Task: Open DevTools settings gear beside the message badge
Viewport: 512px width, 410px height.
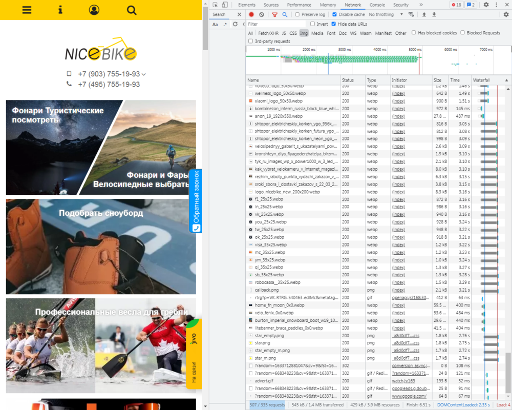Action: tap(486, 5)
